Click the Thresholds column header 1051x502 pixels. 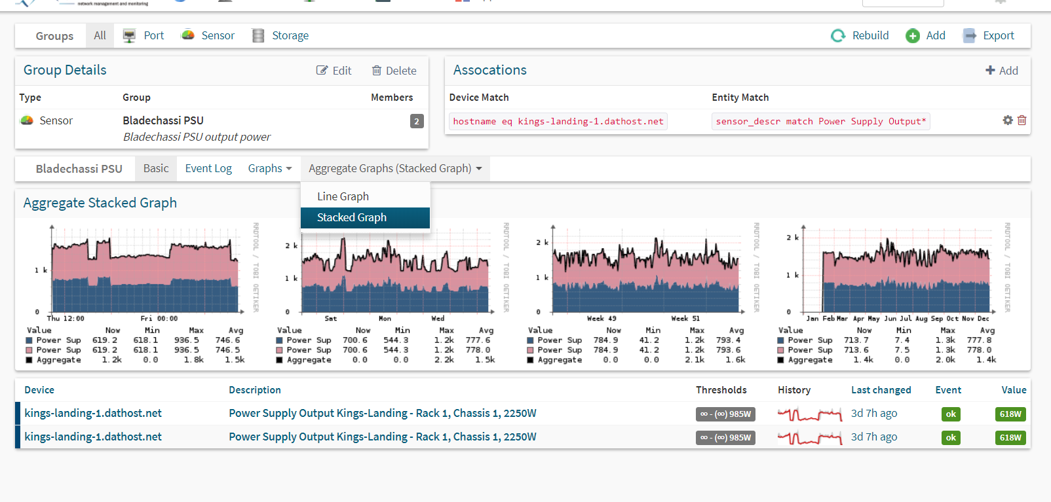(721, 390)
